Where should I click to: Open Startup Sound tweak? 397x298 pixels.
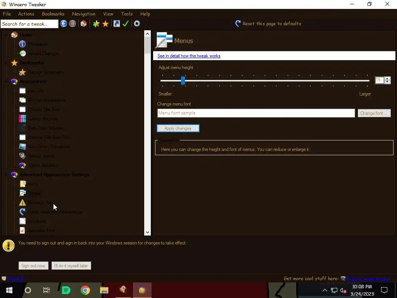click(x=41, y=156)
